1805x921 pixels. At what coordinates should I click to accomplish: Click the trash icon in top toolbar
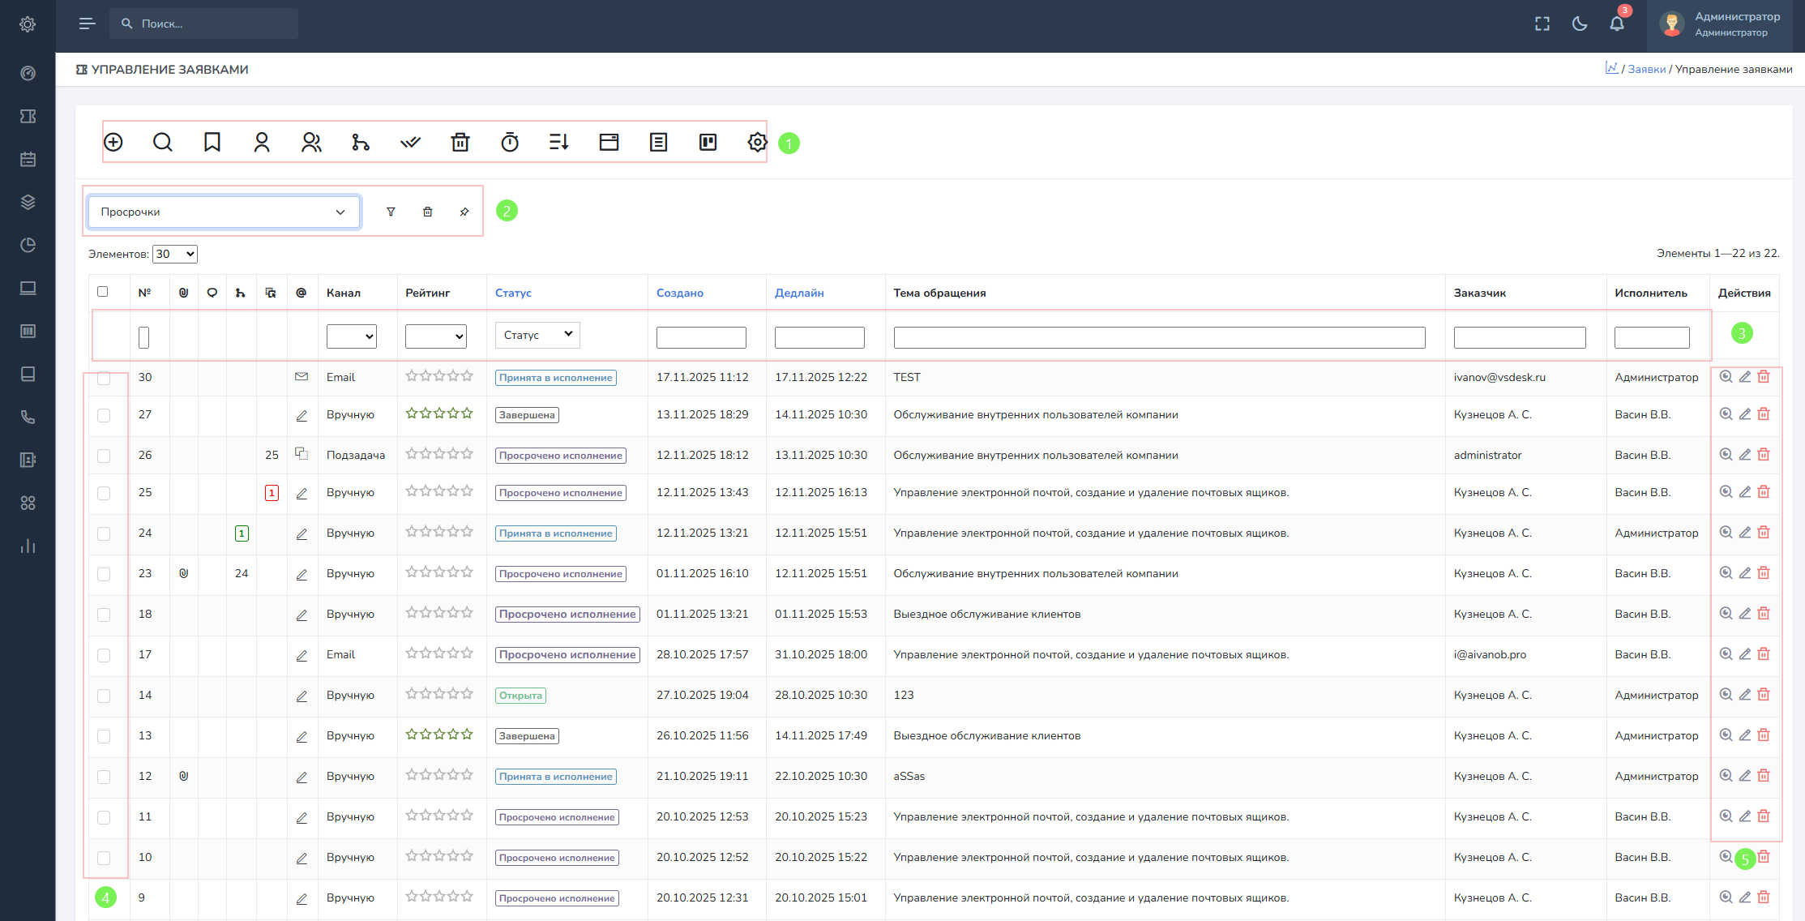pyautogui.click(x=460, y=143)
